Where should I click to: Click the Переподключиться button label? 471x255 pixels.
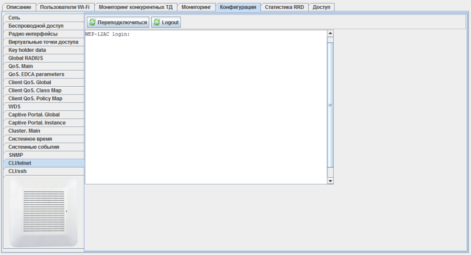pyautogui.click(x=122, y=22)
